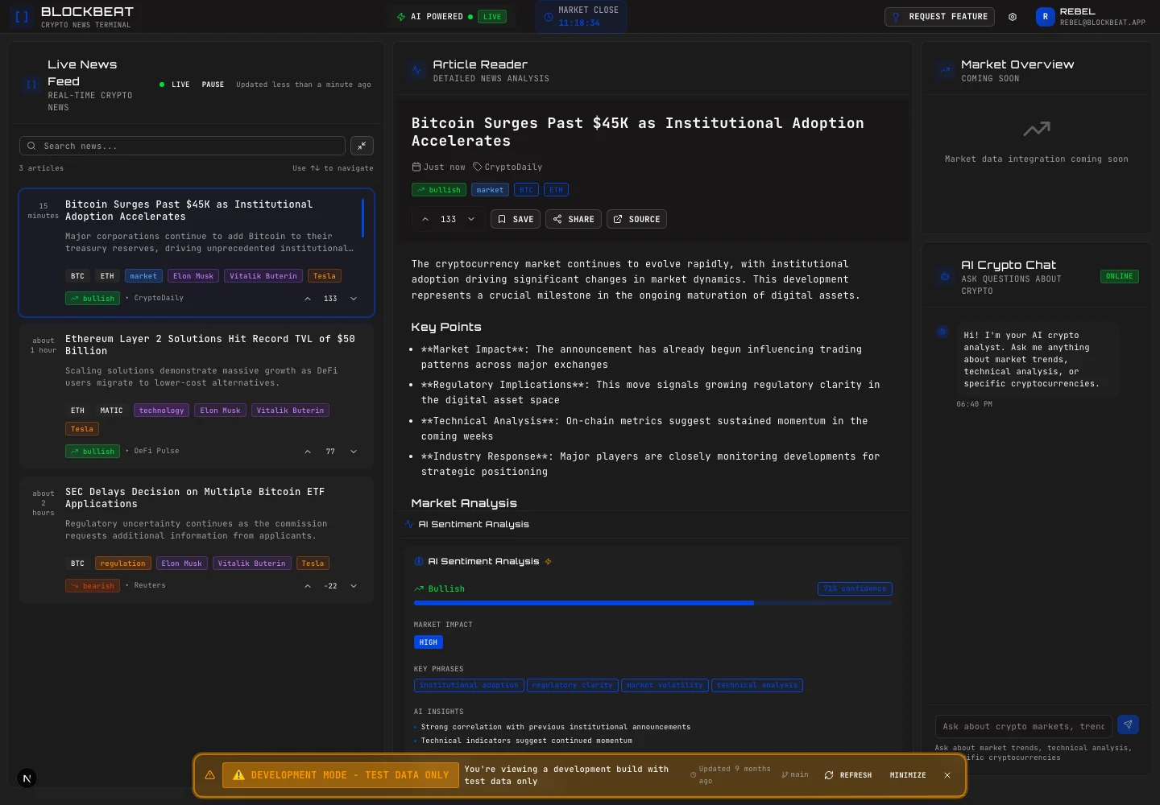Downvote the open article in the reader
The width and height of the screenshot is (1160, 805).
pyautogui.click(x=471, y=219)
